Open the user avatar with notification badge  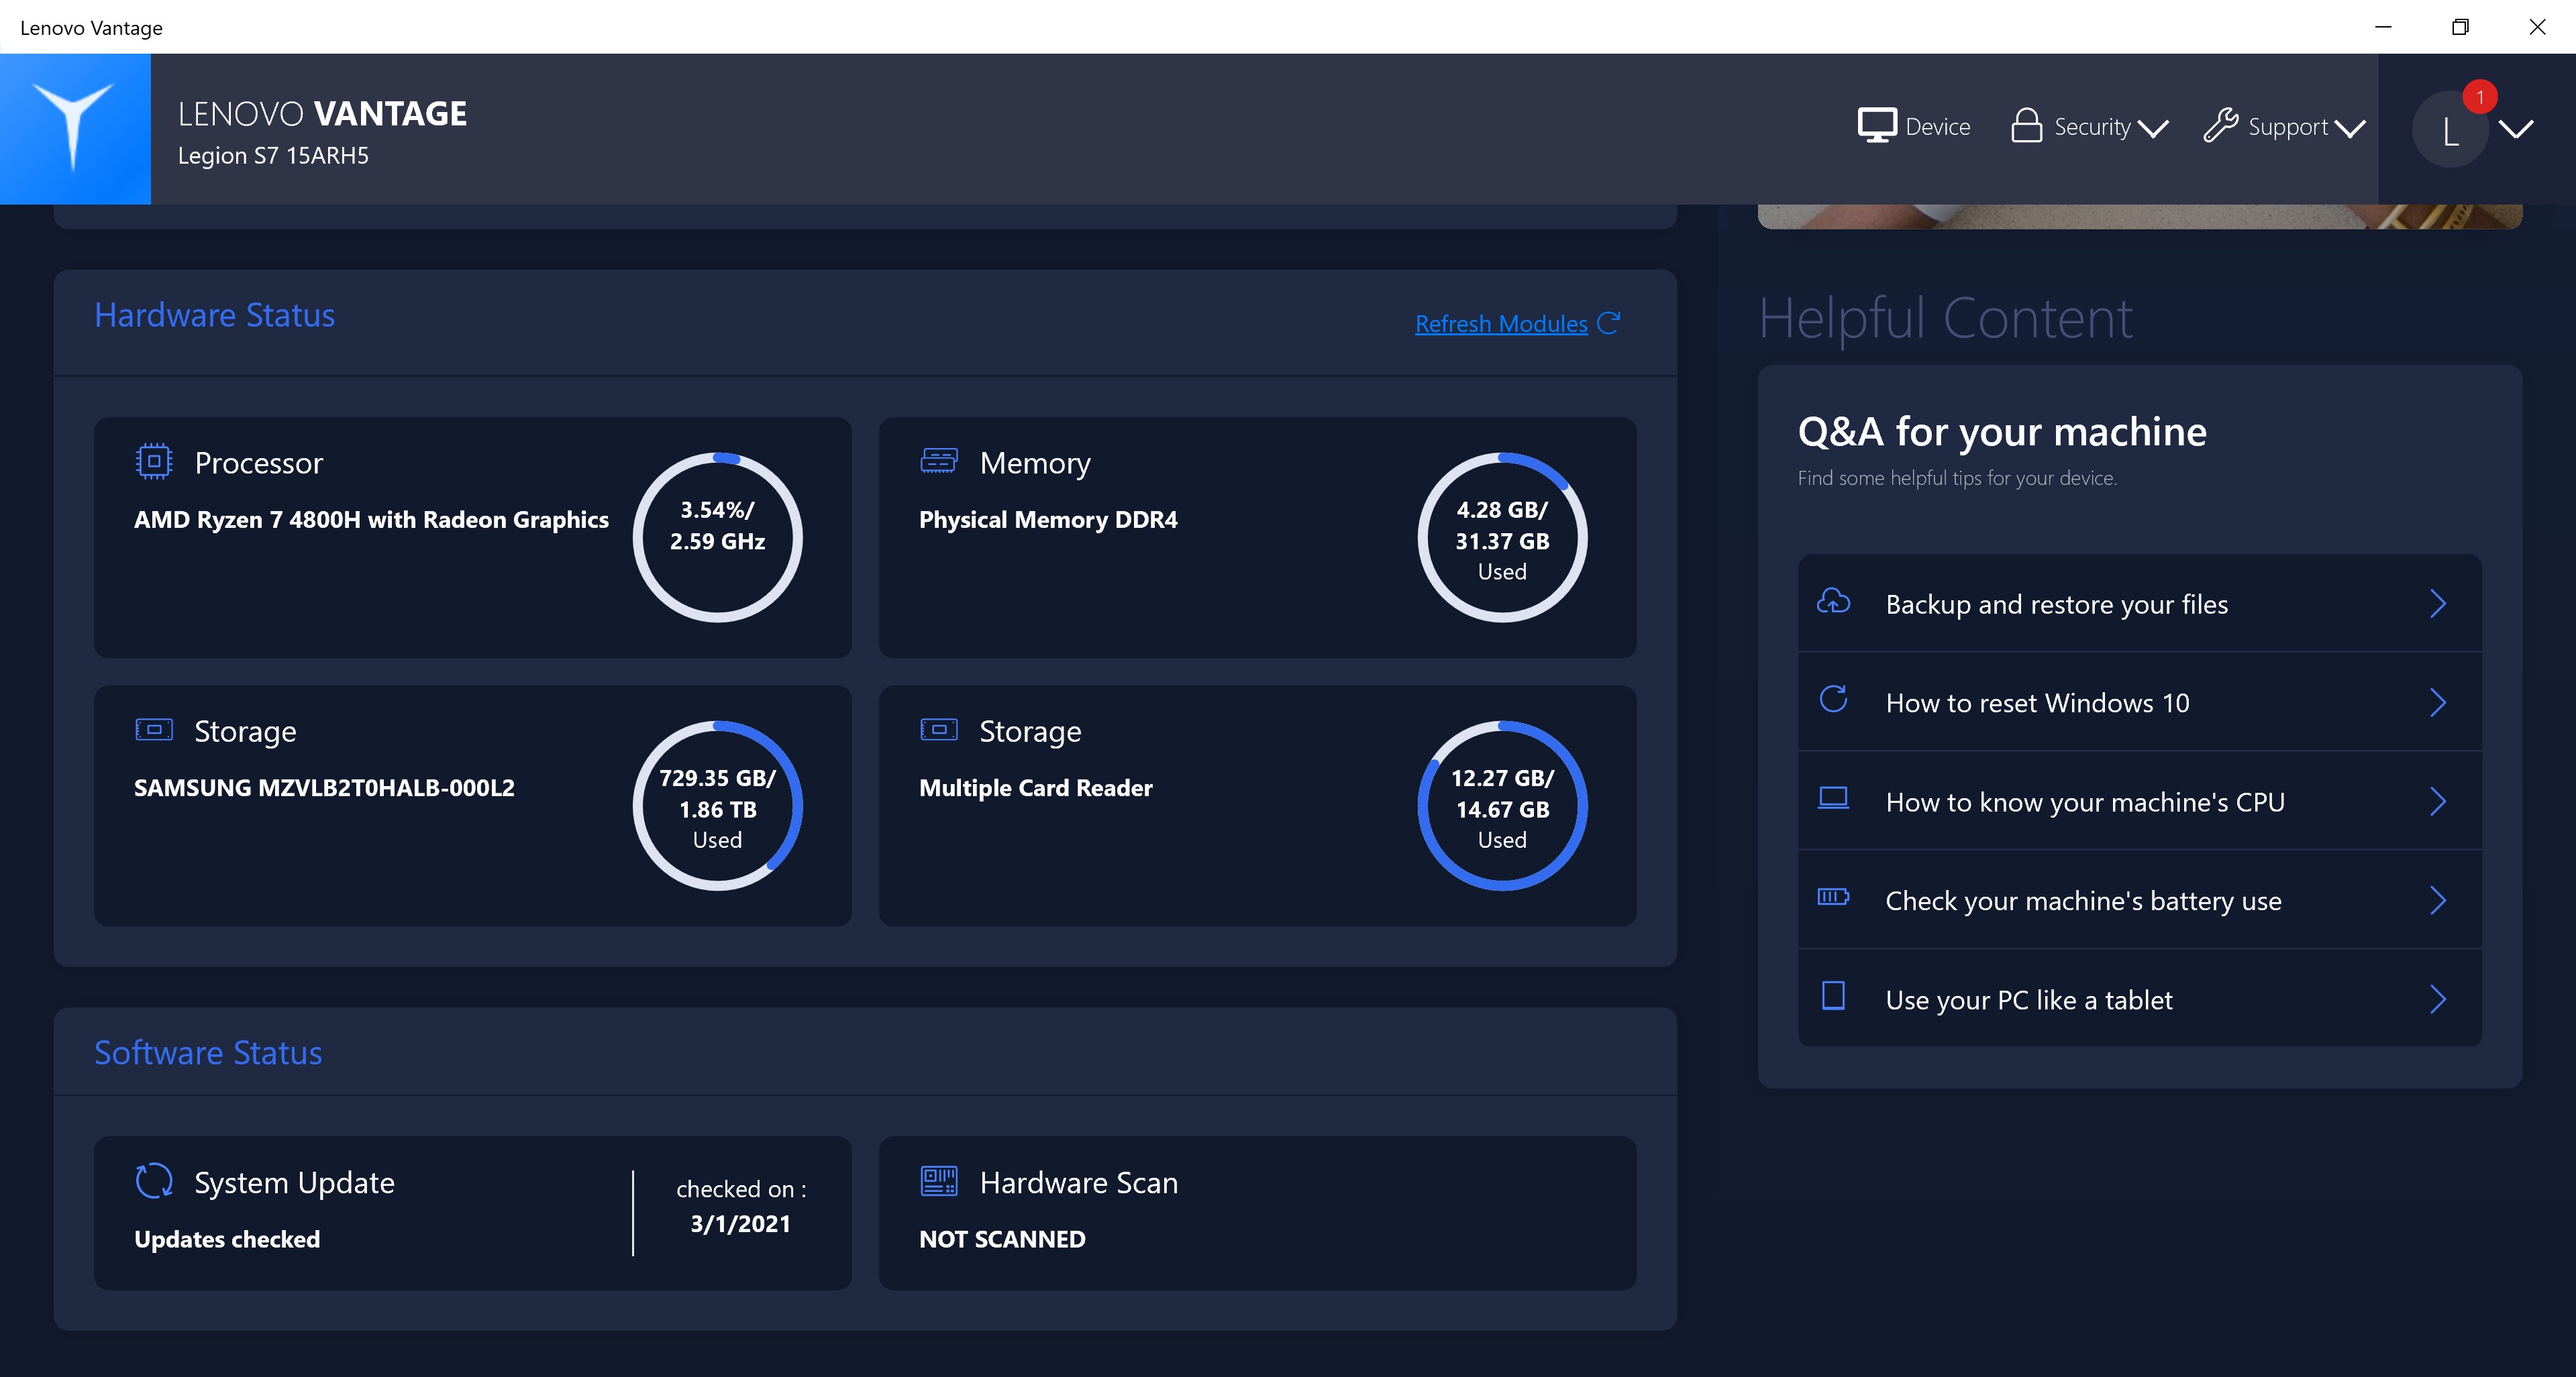pyautogui.click(x=2451, y=129)
